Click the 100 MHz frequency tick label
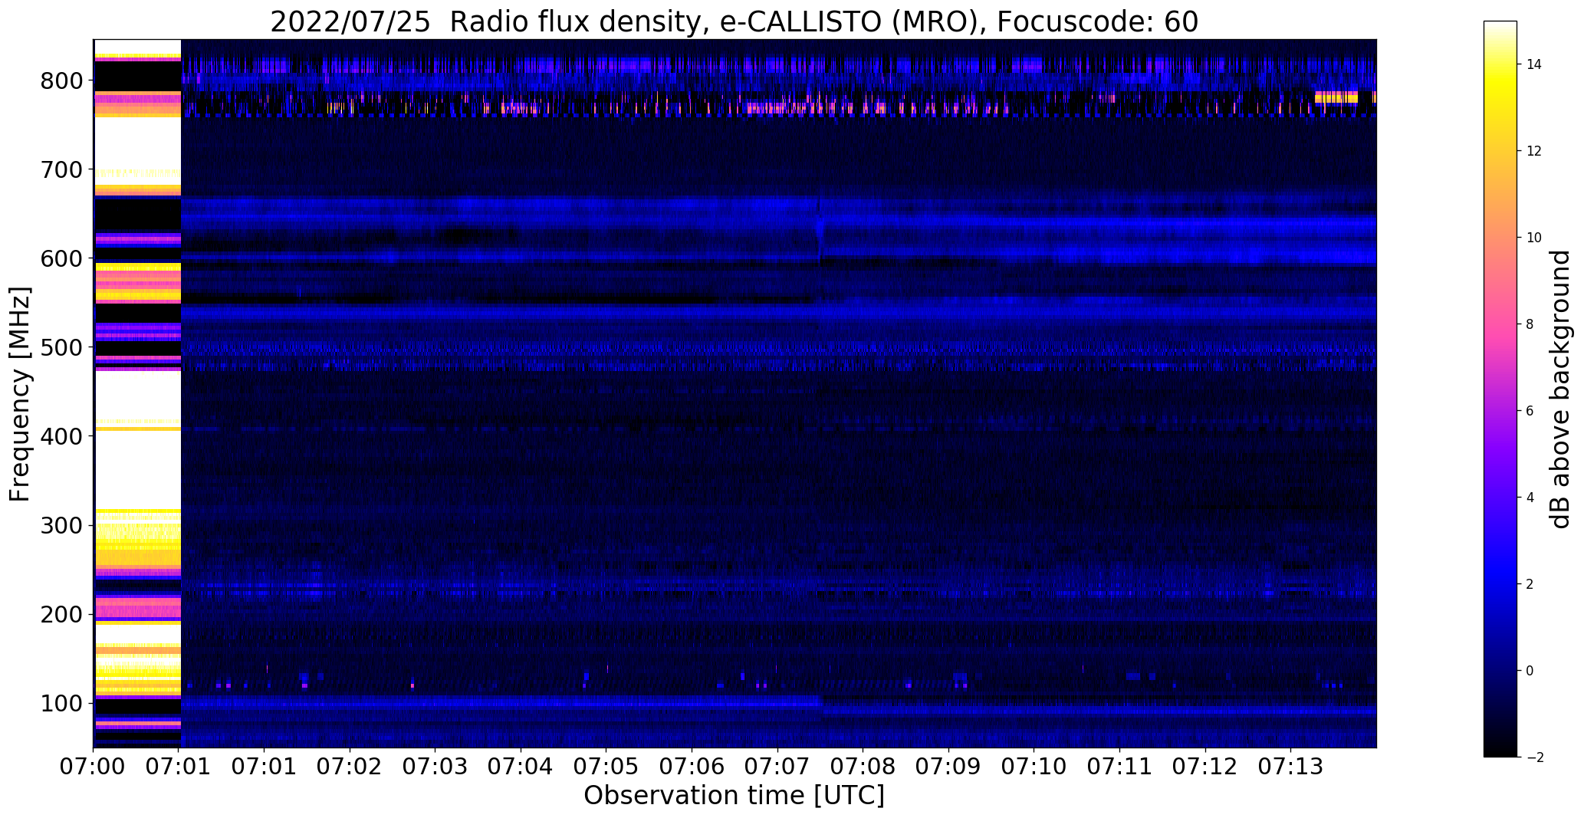Image resolution: width=1584 pixels, height=818 pixels. pos(61,703)
